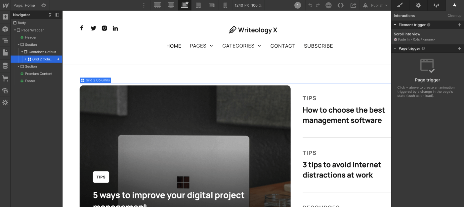Switch to the Element Settings gear tab
This screenshot has width=464, height=207.
point(418,5)
